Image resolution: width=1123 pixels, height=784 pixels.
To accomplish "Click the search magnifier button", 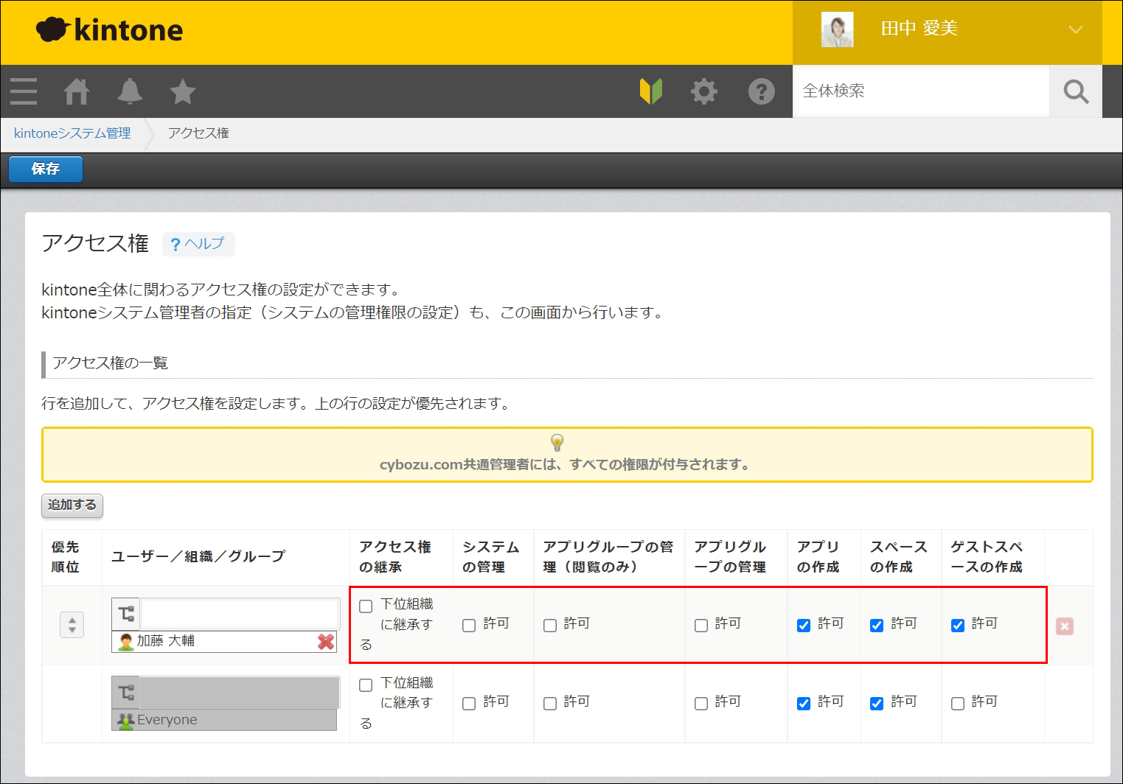I will pyautogui.click(x=1076, y=91).
